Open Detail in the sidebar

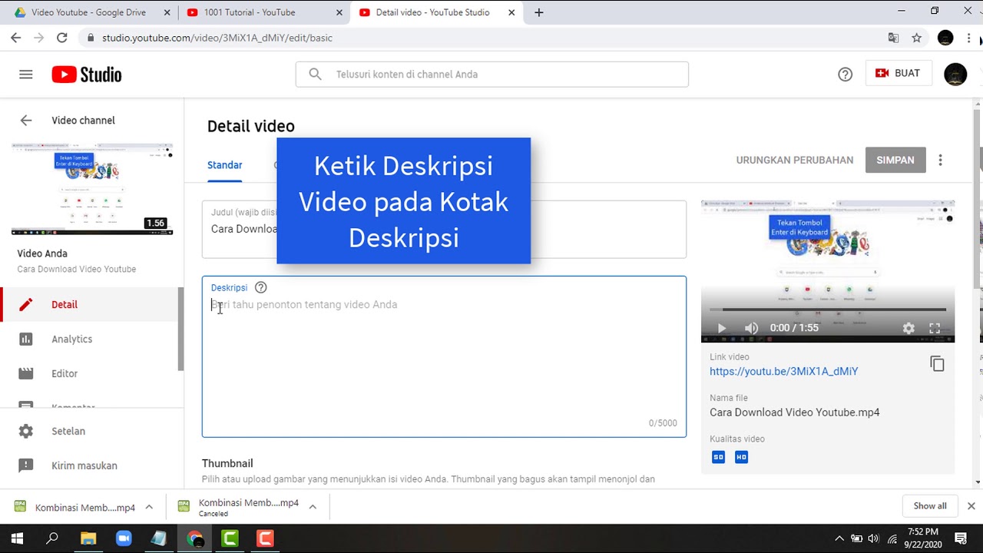[x=90, y=305]
